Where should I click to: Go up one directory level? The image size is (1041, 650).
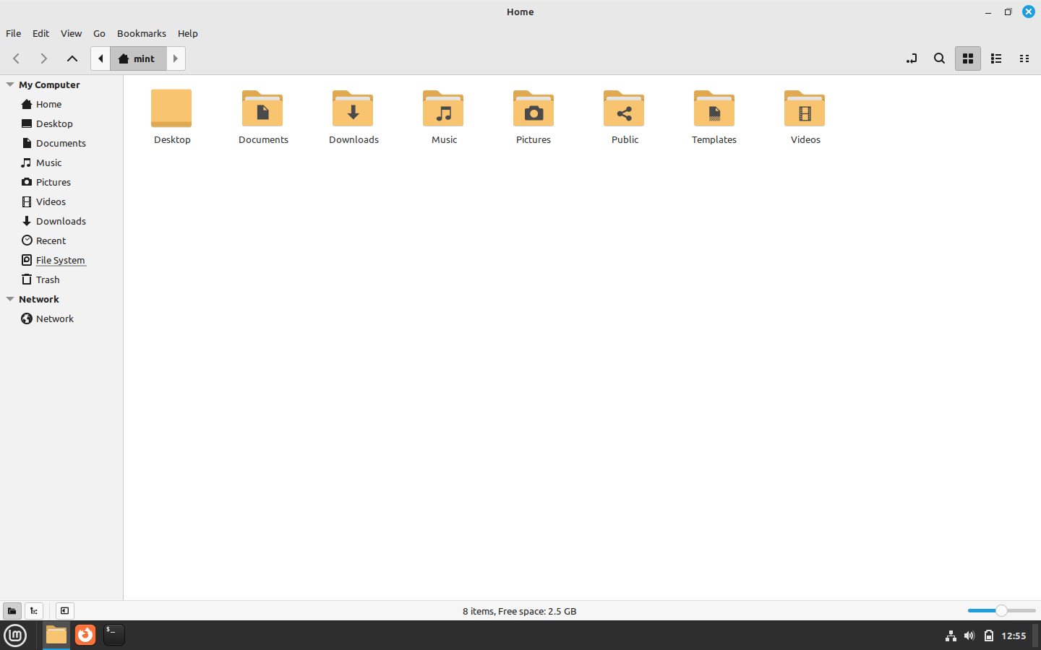pyautogui.click(x=71, y=58)
